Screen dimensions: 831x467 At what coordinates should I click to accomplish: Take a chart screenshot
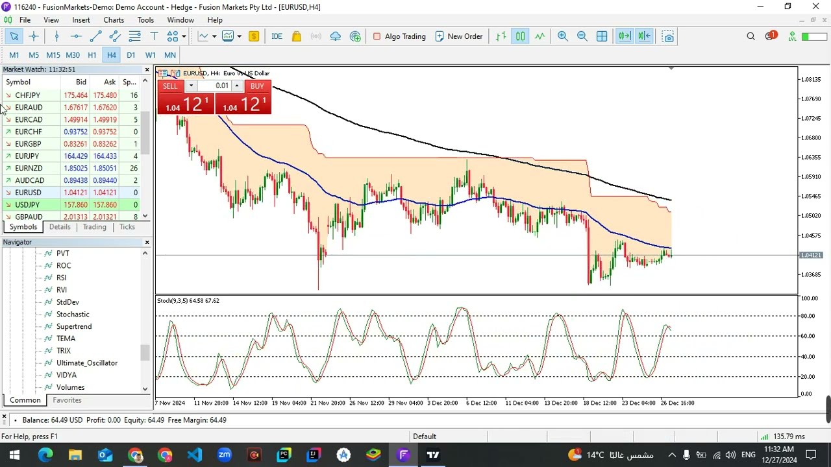[668, 36]
